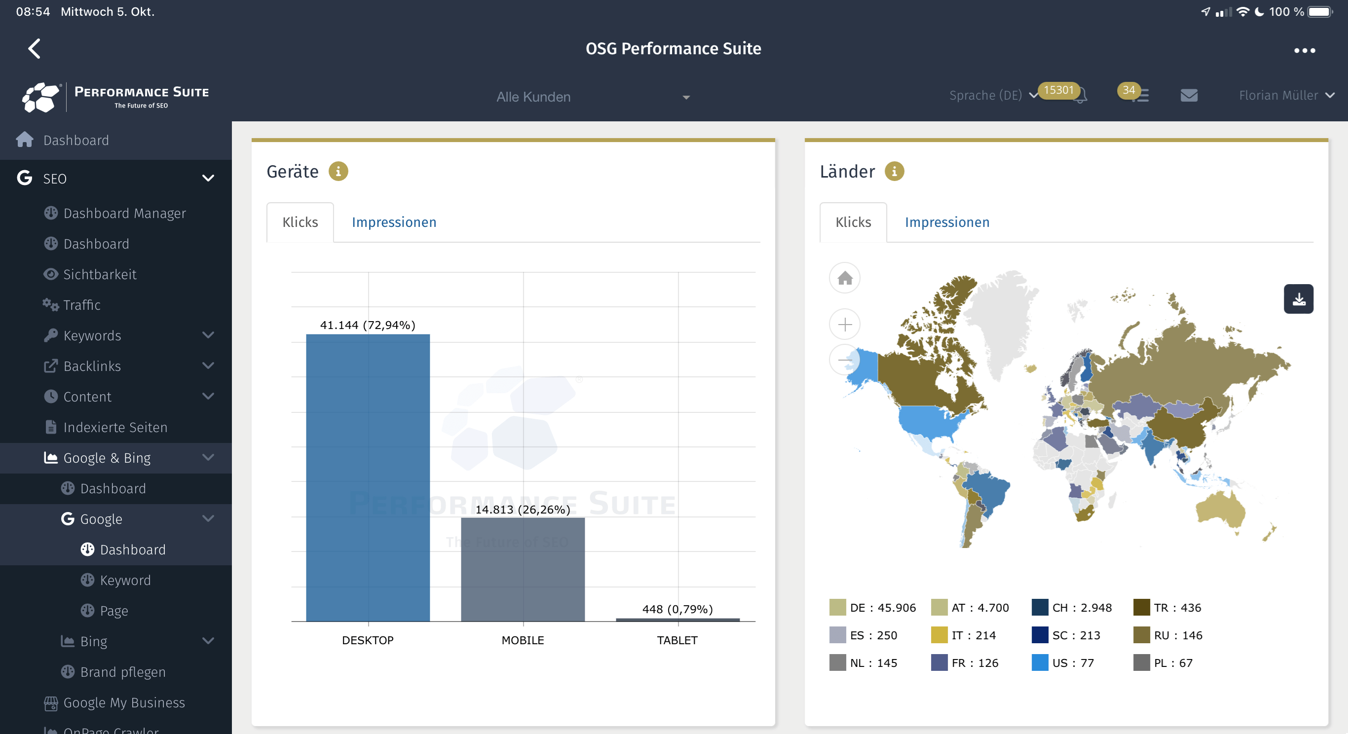Screen dimensions: 1348x734
Task: Click the DESKTOP bar in chart
Action: (368, 477)
